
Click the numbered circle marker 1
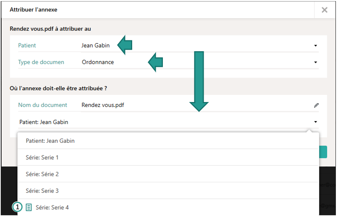pyautogui.click(x=17, y=207)
